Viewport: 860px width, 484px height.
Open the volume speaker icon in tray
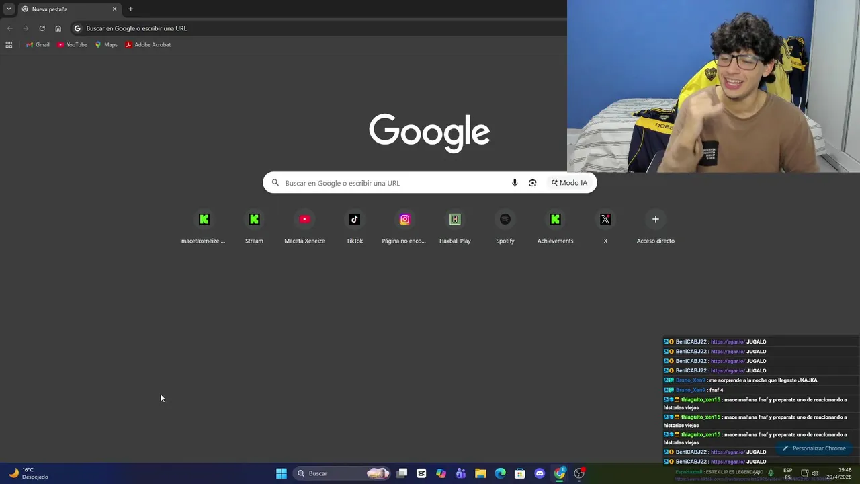(x=815, y=473)
